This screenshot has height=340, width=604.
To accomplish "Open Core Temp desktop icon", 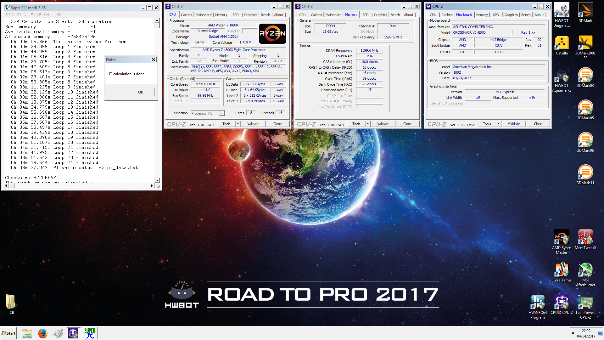I will pyautogui.click(x=562, y=272).
